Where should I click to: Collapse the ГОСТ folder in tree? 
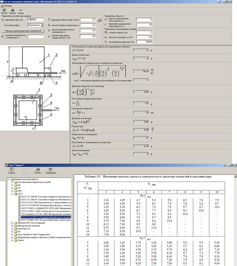point(12,194)
